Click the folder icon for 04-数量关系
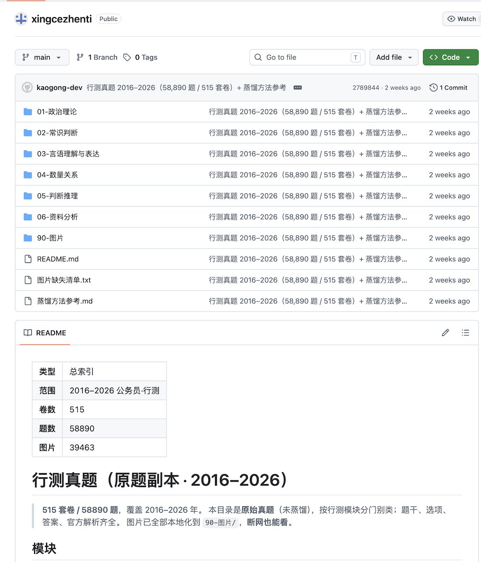Viewport: 481px width, 562px height. 28,175
